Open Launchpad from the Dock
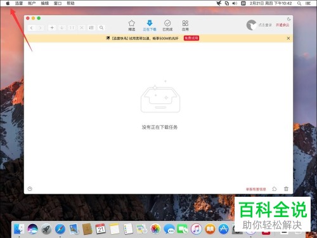 (x=46, y=228)
